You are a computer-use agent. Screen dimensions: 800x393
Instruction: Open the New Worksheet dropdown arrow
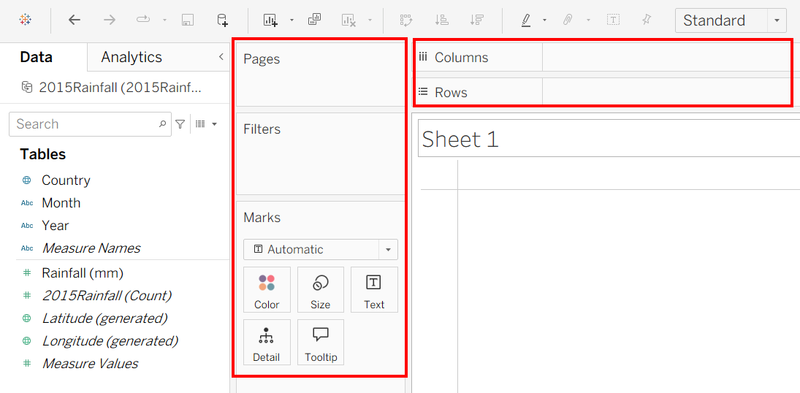292,20
